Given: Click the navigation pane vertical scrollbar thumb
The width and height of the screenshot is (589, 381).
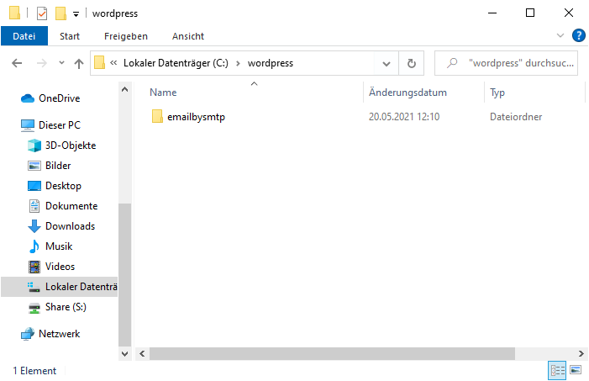Looking at the screenshot, I should coord(124,274).
